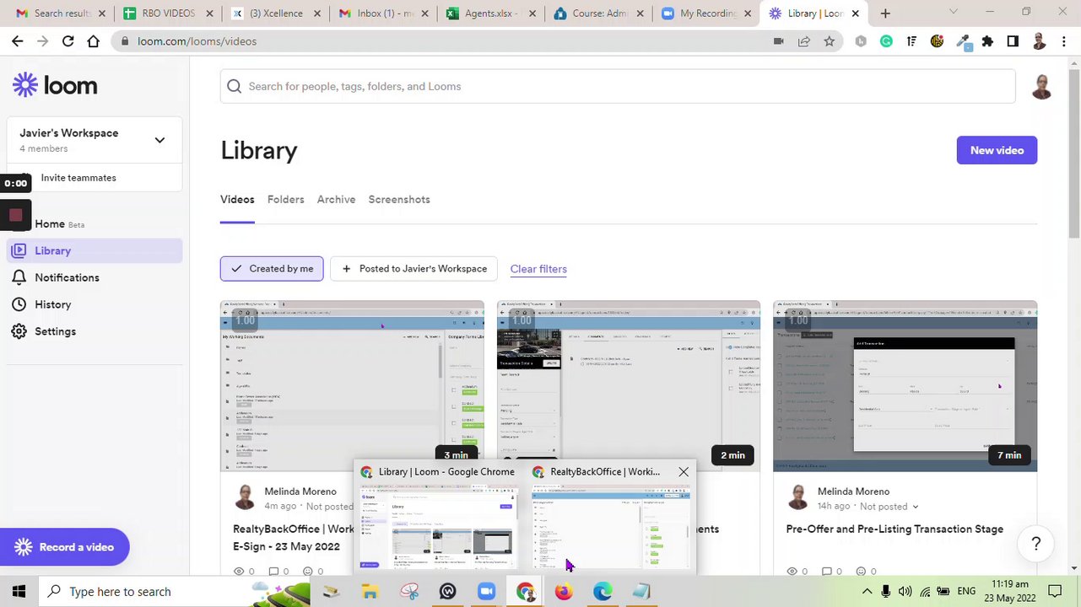This screenshot has width=1081, height=607.
Task: Click the Windows Start button
Action: 19,592
